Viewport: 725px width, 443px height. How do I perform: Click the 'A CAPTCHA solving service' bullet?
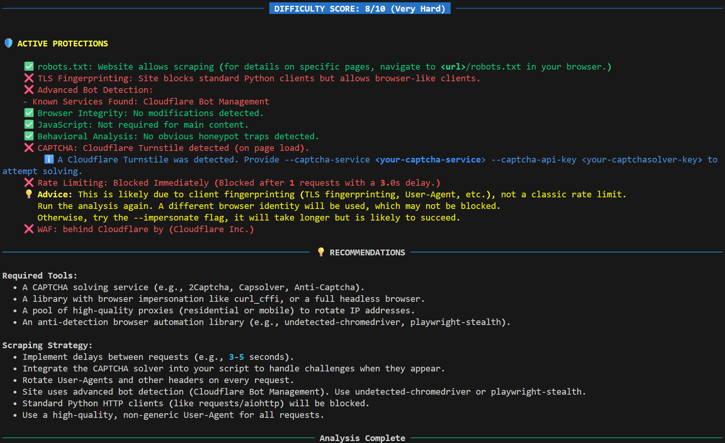[193, 287]
